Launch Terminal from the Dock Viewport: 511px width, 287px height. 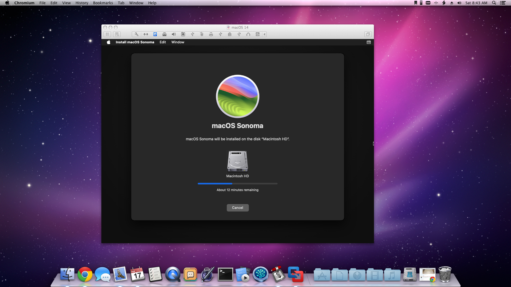click(225, 274)
